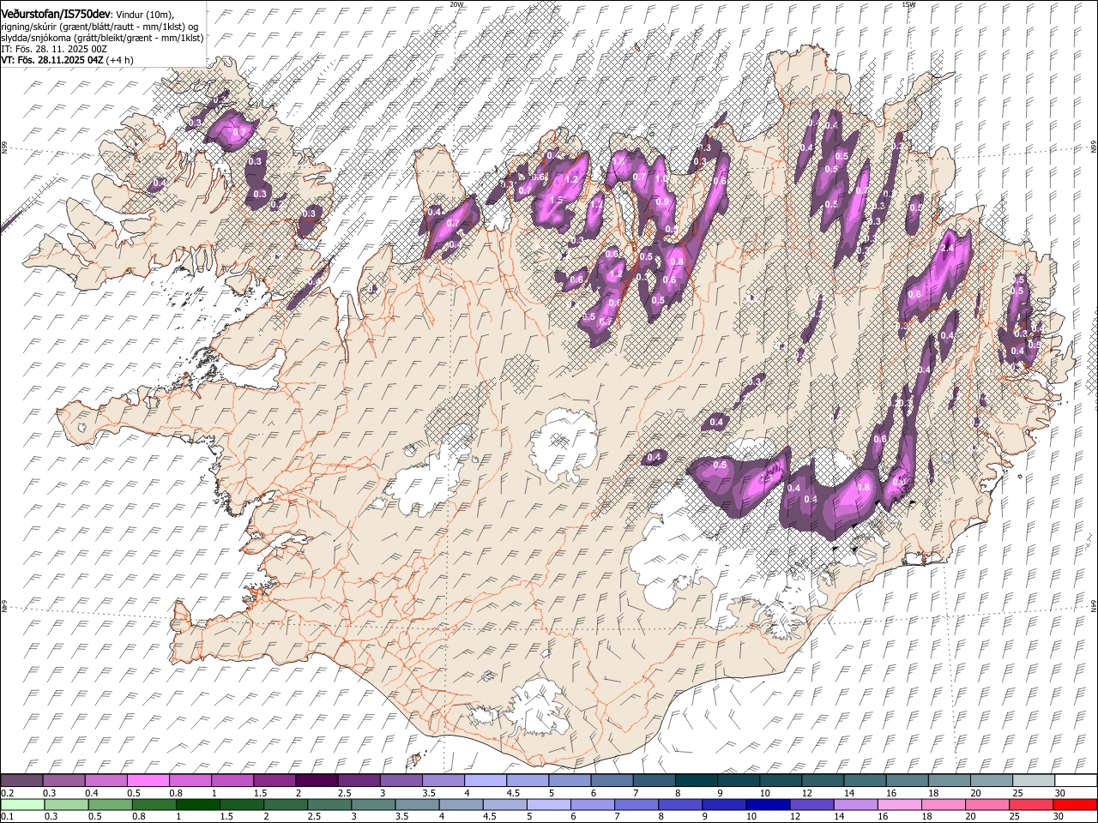Pick bottom-row light pink swatch between 16 and 18

tap(899, 805)
